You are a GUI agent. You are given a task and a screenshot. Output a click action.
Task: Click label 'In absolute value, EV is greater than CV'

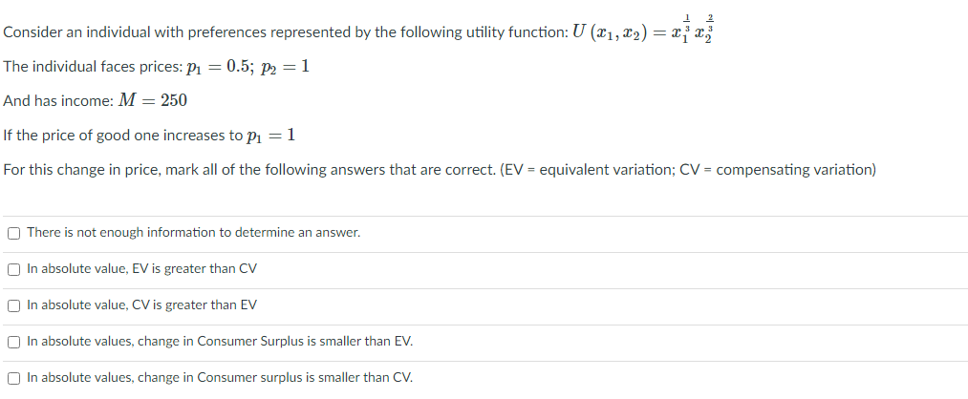click(141, 269)
